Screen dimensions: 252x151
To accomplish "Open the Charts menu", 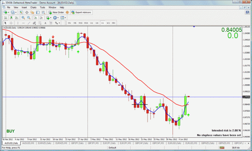I will [x=33, y=7].
